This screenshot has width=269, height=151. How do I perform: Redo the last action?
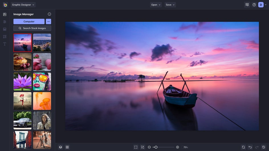[257, 147]
